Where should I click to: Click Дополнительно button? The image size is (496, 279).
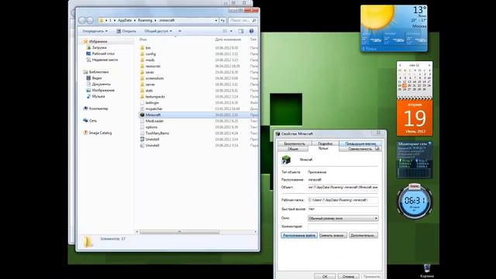[363, 236]
